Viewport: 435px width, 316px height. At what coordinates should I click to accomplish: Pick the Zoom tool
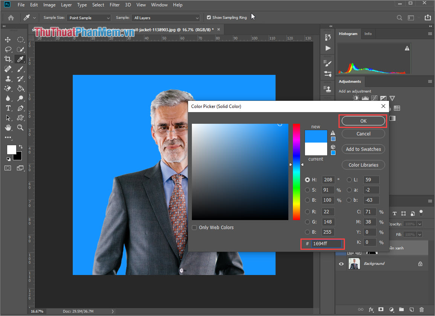pyautogui.click(x=20, y=128)
